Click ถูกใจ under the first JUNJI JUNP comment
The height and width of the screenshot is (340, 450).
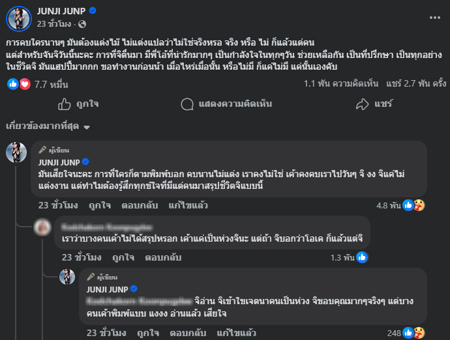pyautogui.click(x=99, y=205)
